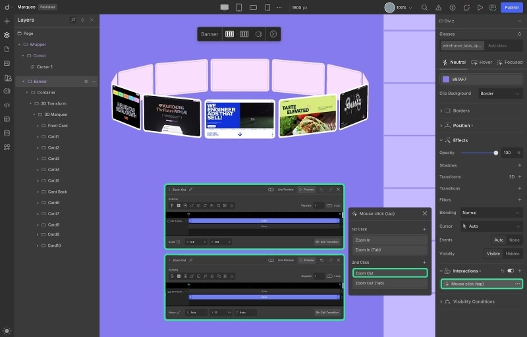Open the Clip Background dropdown

[500, 93]
